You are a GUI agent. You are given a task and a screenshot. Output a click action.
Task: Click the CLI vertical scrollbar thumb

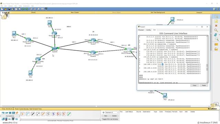(207, 68)
